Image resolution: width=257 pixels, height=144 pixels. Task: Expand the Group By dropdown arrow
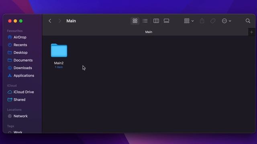(x=193, y=21)
